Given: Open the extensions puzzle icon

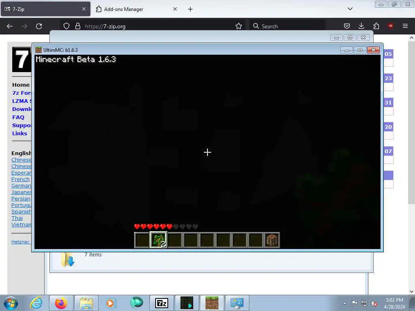Looking at the screenshot, I should [376, 26].
